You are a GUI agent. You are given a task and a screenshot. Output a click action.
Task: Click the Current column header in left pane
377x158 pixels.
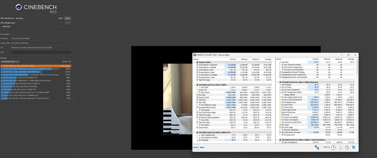233,59
